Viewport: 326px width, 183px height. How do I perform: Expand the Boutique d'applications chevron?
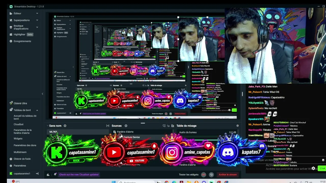coord(37,27)
